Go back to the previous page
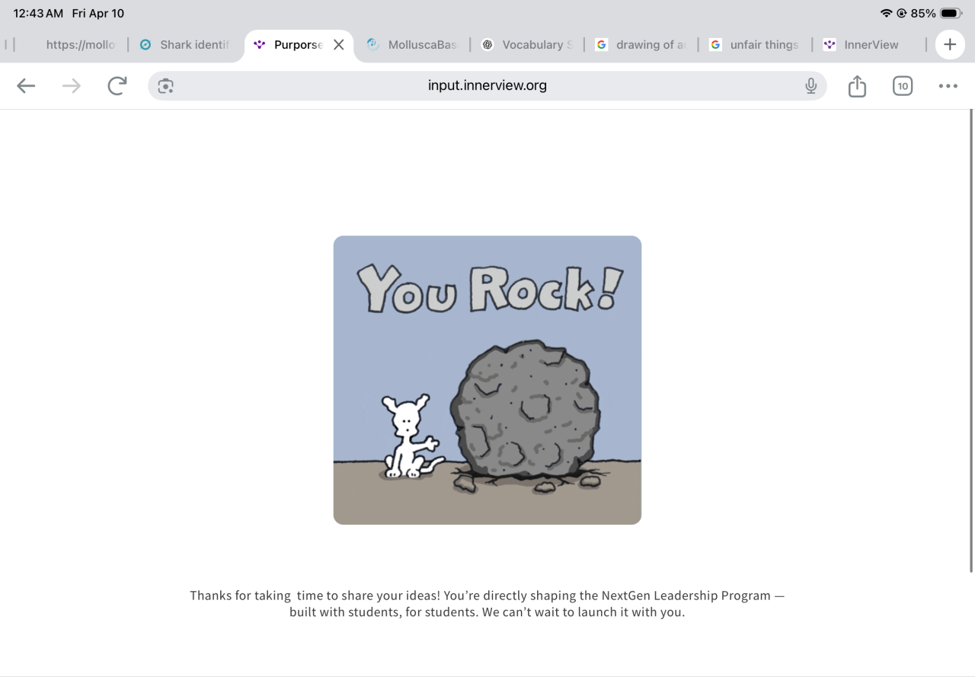975x677 pixels. (26, 86)
